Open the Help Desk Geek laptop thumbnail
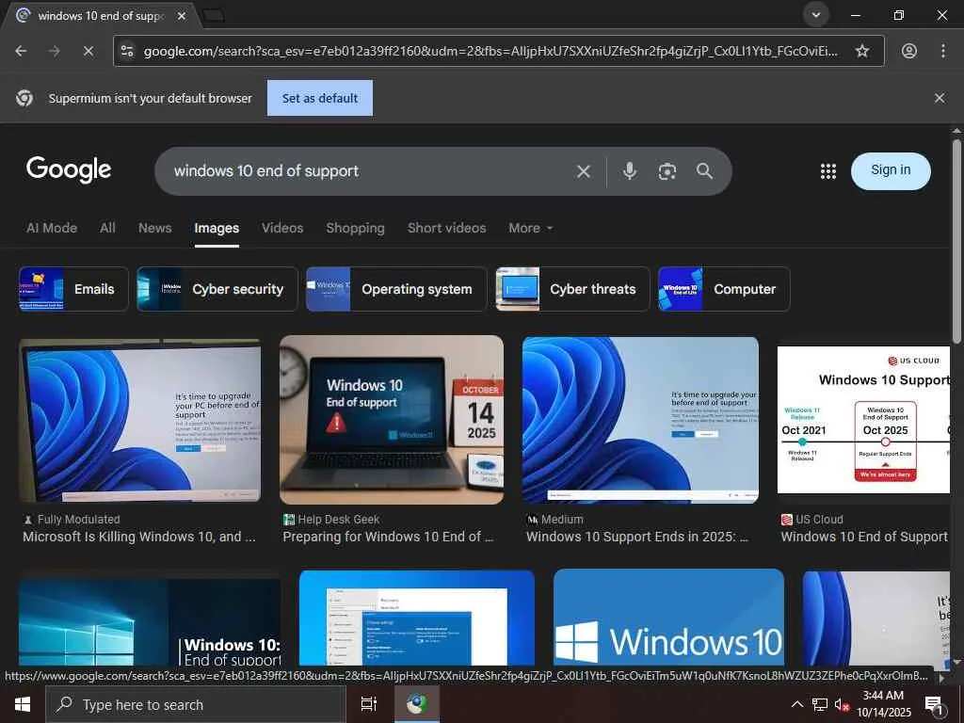This screenshot has height=723, width=964. coord(392,420)
